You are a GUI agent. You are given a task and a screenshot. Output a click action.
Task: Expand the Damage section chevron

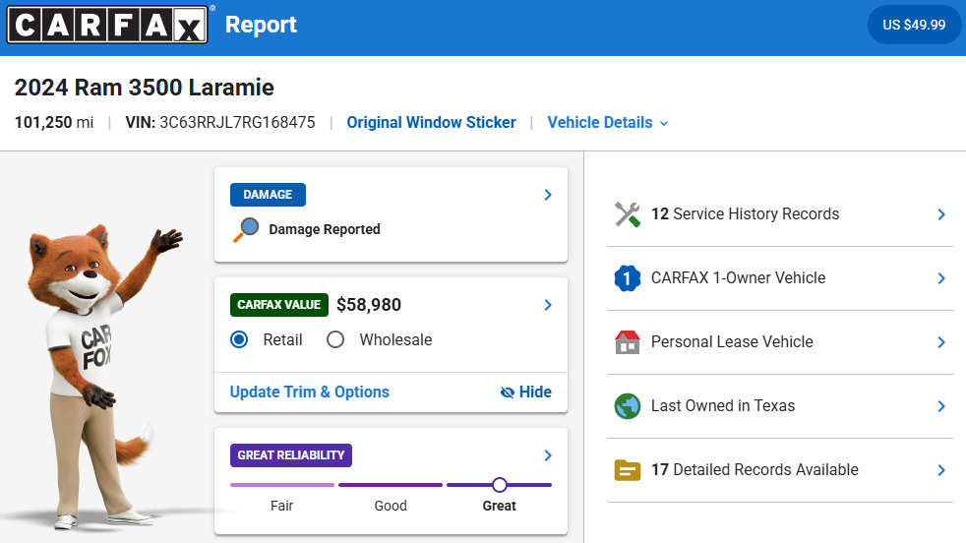click(548, 195)
